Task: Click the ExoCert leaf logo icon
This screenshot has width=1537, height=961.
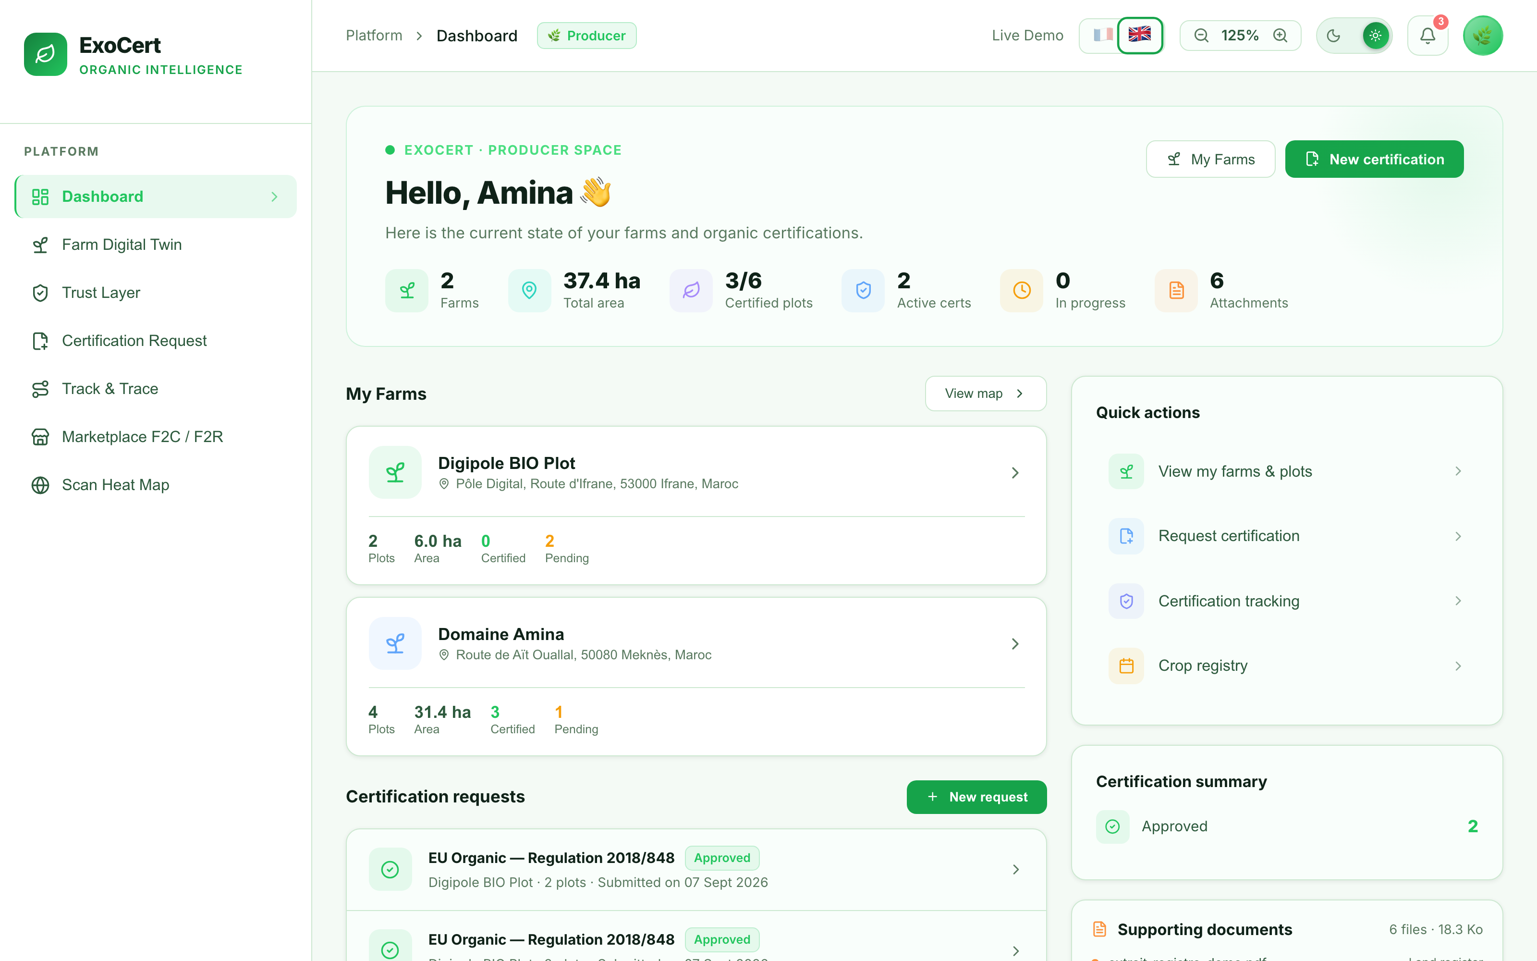Action: (x=45, y=54)
